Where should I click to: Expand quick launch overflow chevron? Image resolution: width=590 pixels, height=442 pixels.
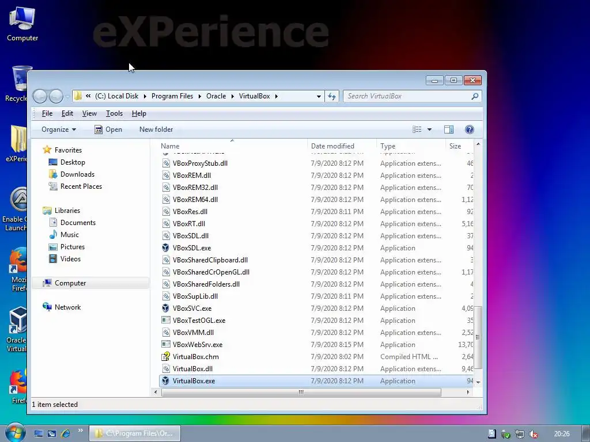coord(80,430)
